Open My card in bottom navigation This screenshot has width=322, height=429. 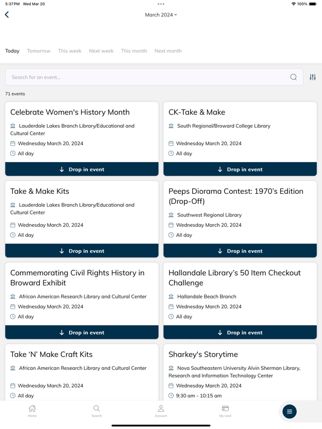(225, 411)
